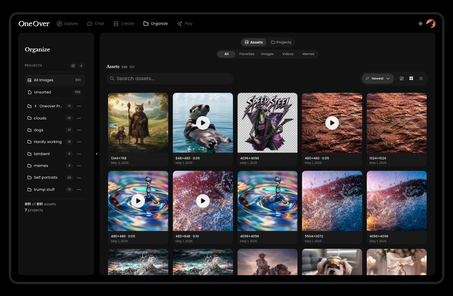The image size is (453, 296).
Task: Open more options for dogs project
Action: click(79, 130)
